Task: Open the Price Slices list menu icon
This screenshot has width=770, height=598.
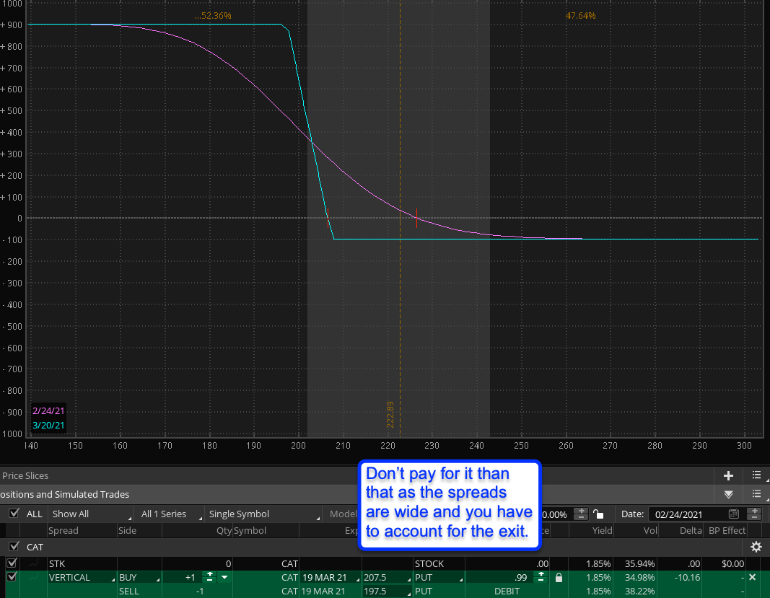Action: 756,475
